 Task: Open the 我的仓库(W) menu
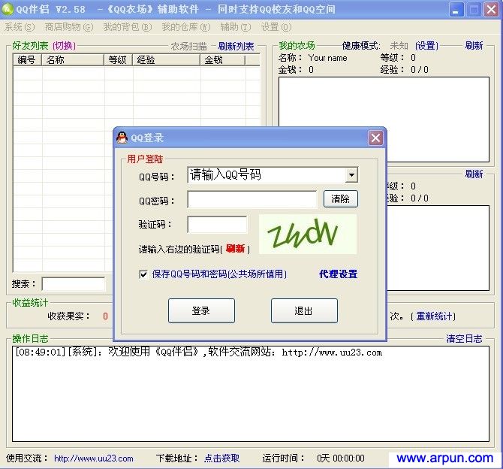pos(186,27)
